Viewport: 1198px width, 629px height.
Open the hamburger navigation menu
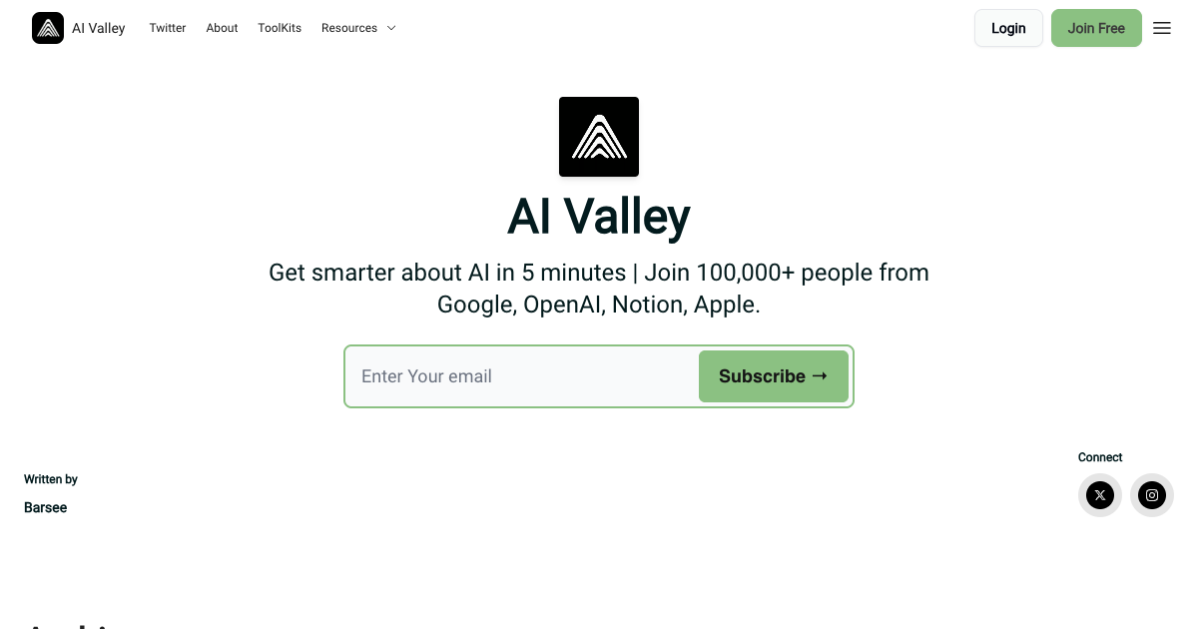(1161, 28)
